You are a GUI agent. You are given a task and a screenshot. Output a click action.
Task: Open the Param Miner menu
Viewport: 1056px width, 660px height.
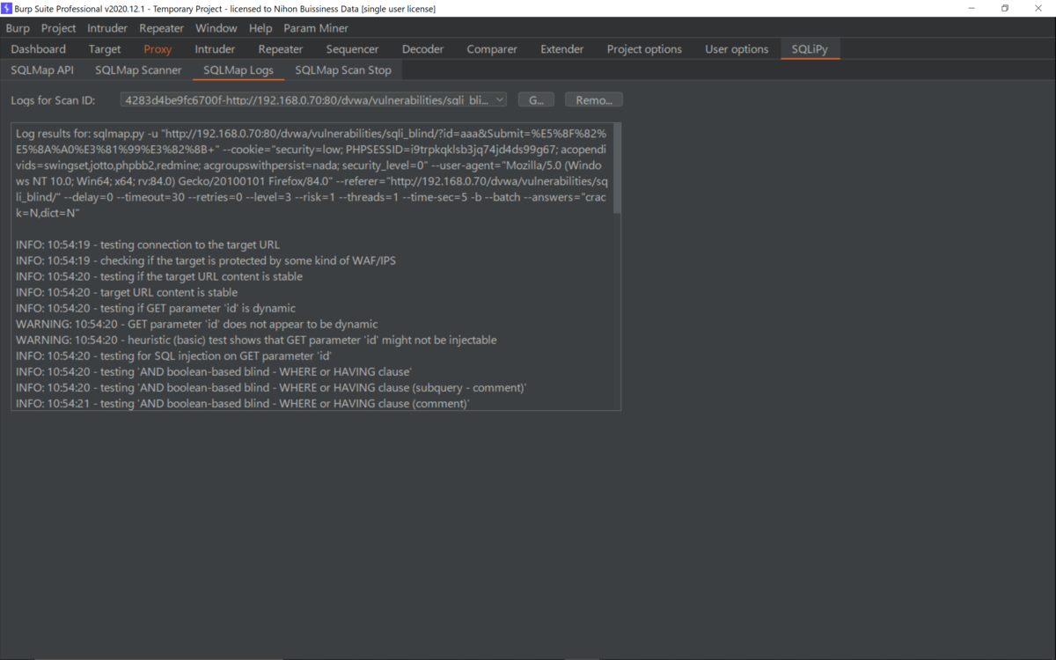point(316,28)
